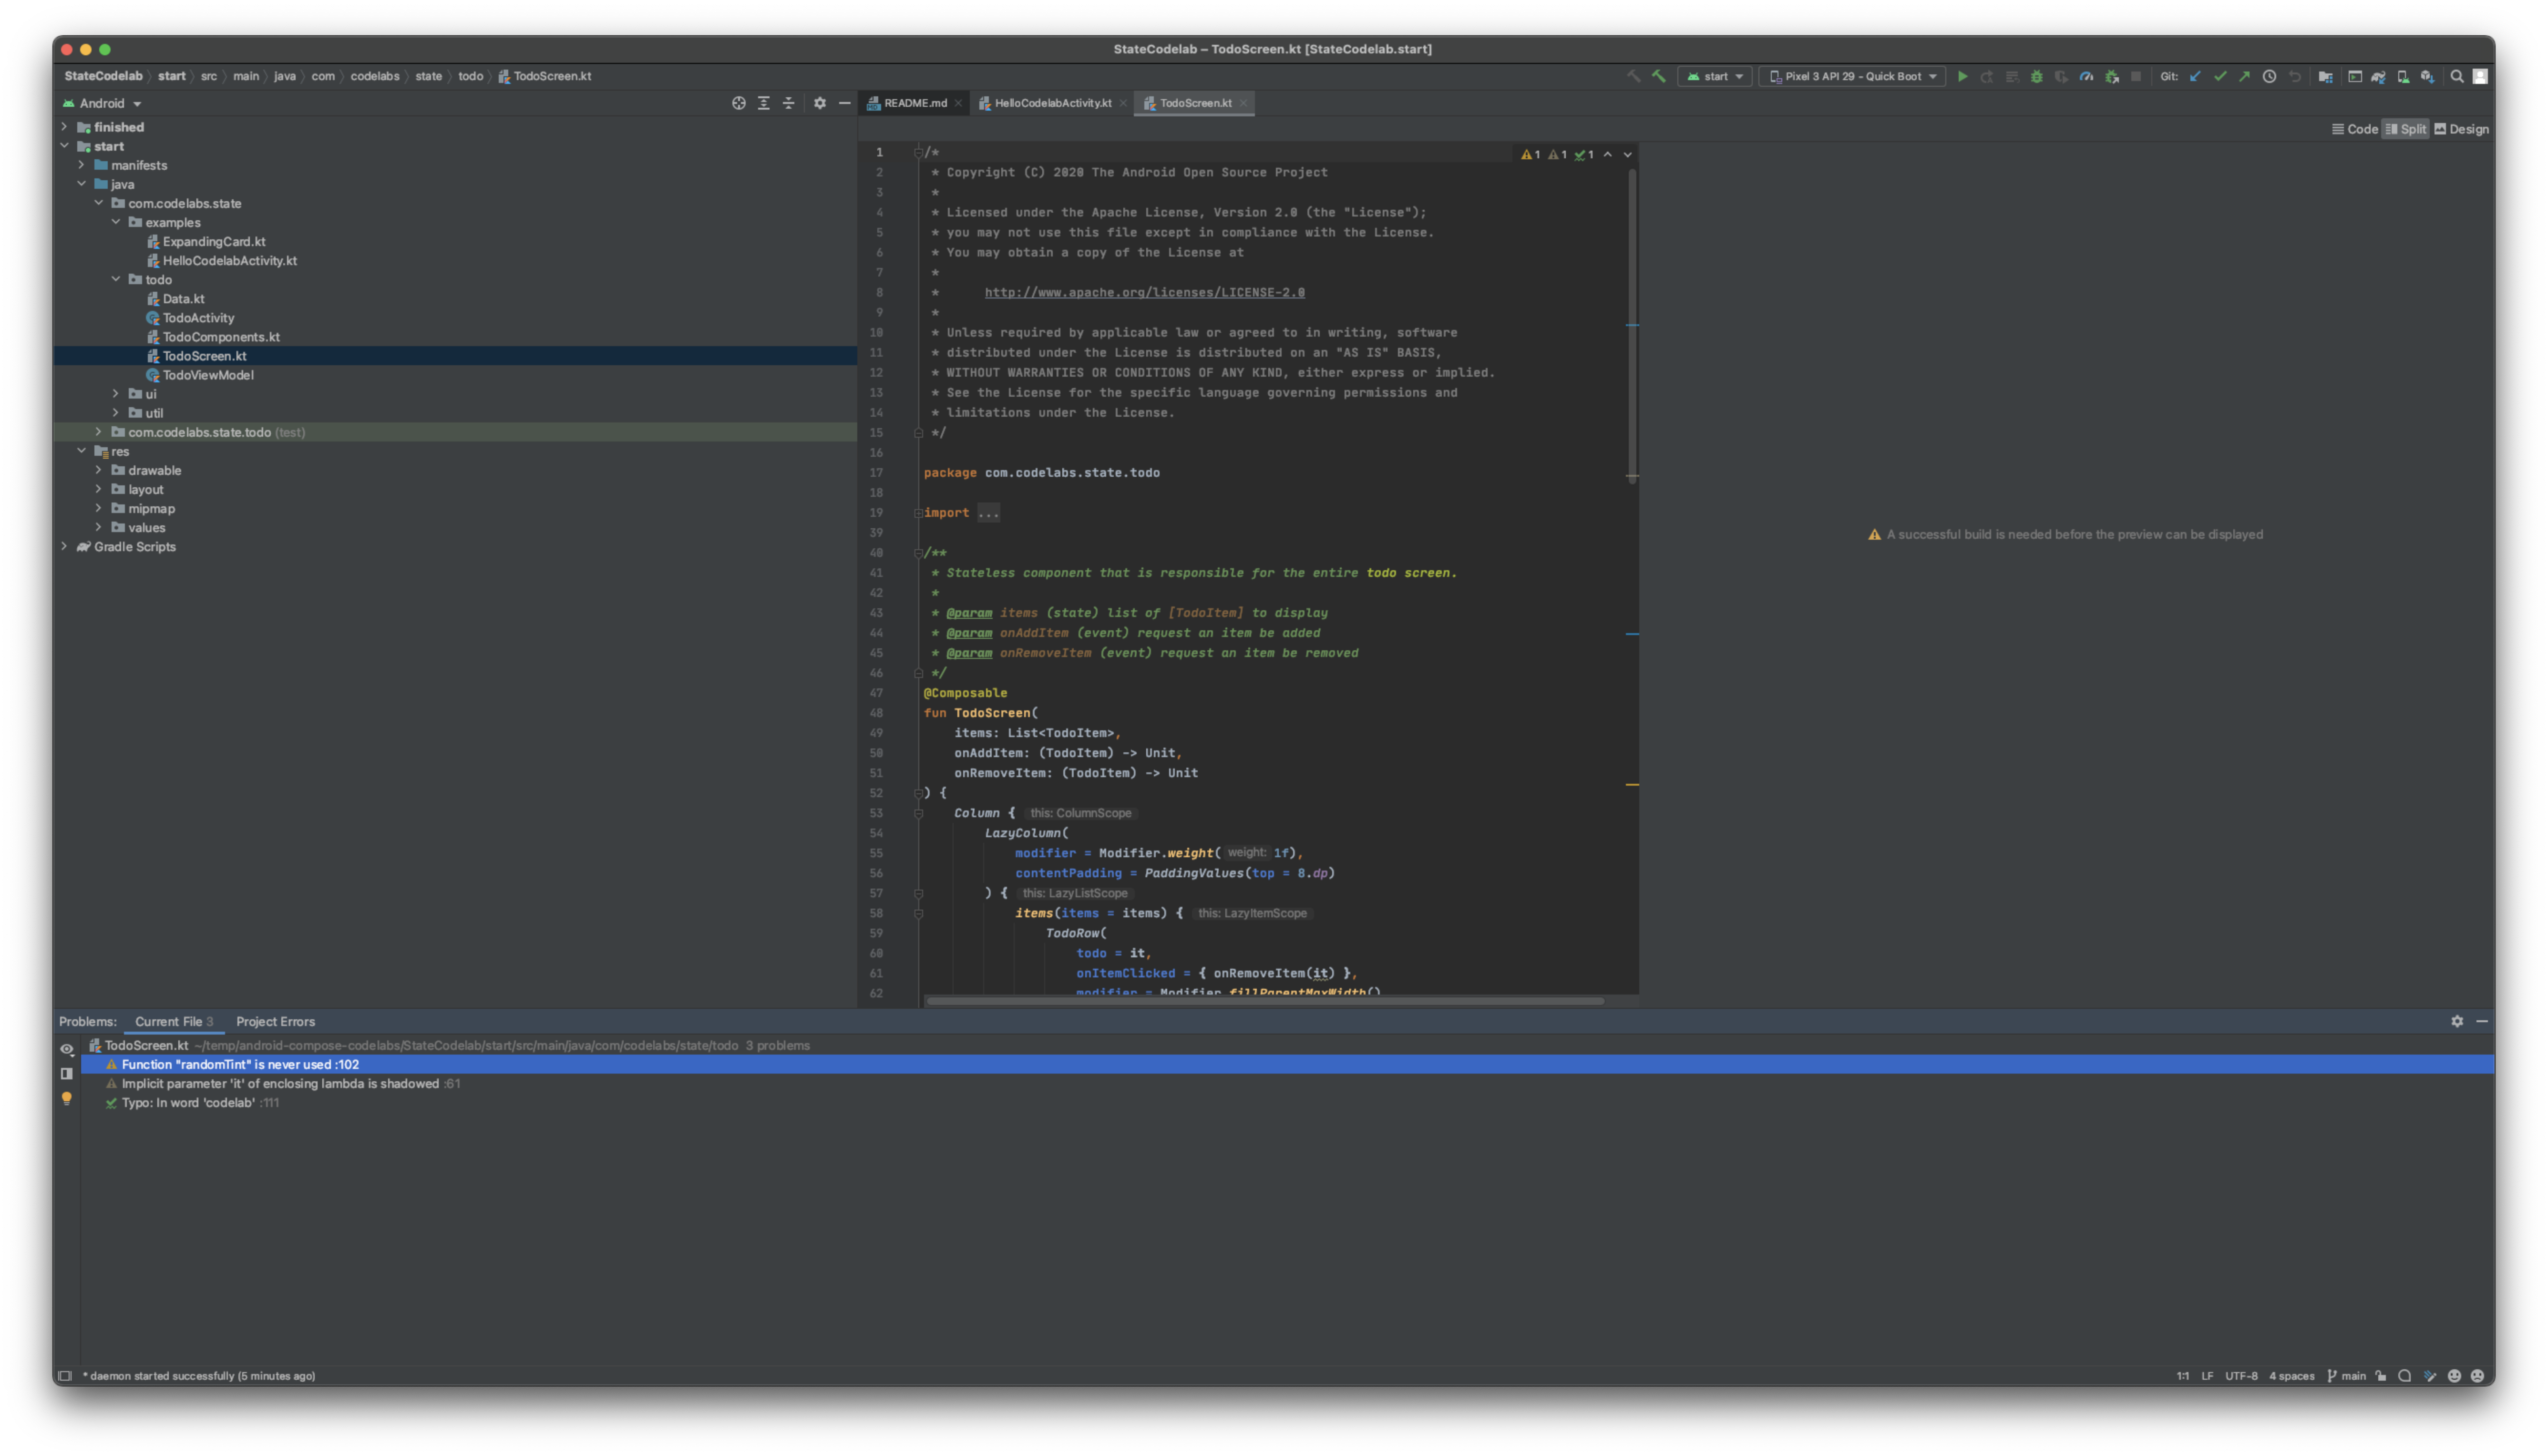This screenshot has height=1456, width=2548.
Task: Click the Sync Gradle elephant icon
Action: coord(2378,76)
